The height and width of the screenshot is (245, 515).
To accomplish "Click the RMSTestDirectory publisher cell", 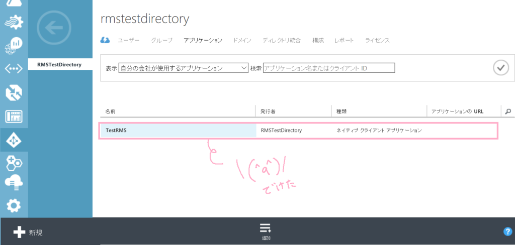I will tap(281, 130).
